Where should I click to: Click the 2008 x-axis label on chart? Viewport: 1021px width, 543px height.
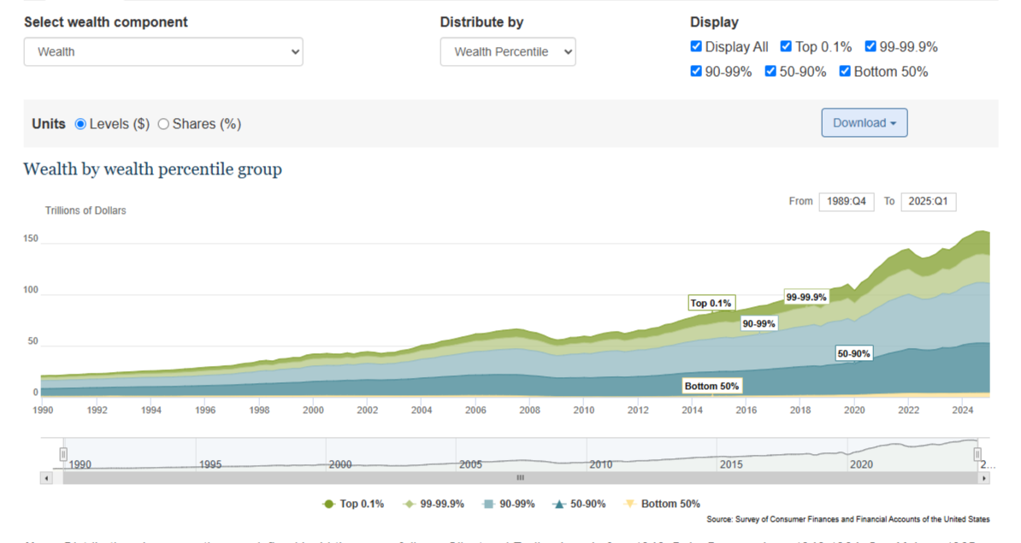click(529, 410)
